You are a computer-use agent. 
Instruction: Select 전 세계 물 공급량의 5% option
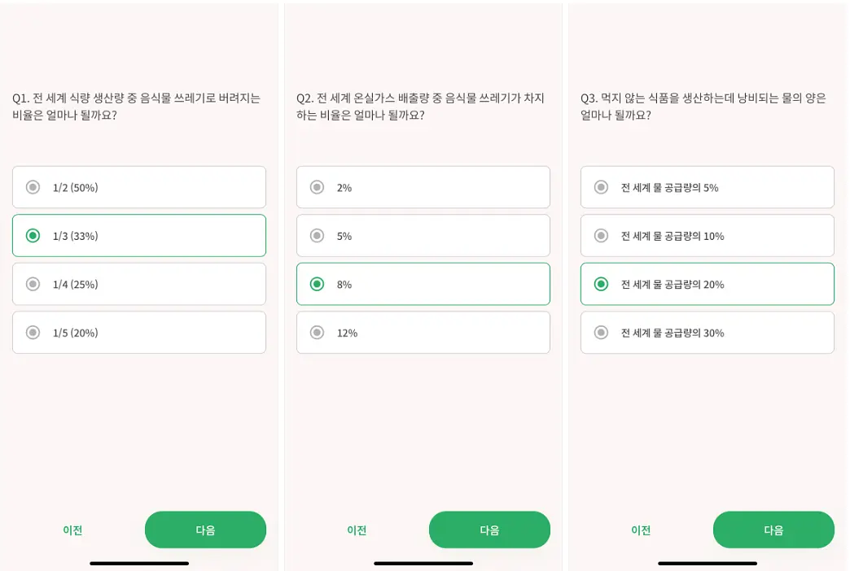(707, 187)
